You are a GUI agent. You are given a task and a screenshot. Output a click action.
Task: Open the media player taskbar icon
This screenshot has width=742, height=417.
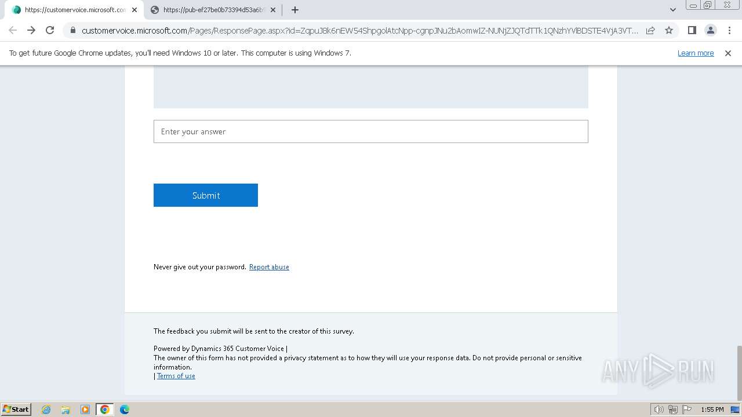[85, 409]
